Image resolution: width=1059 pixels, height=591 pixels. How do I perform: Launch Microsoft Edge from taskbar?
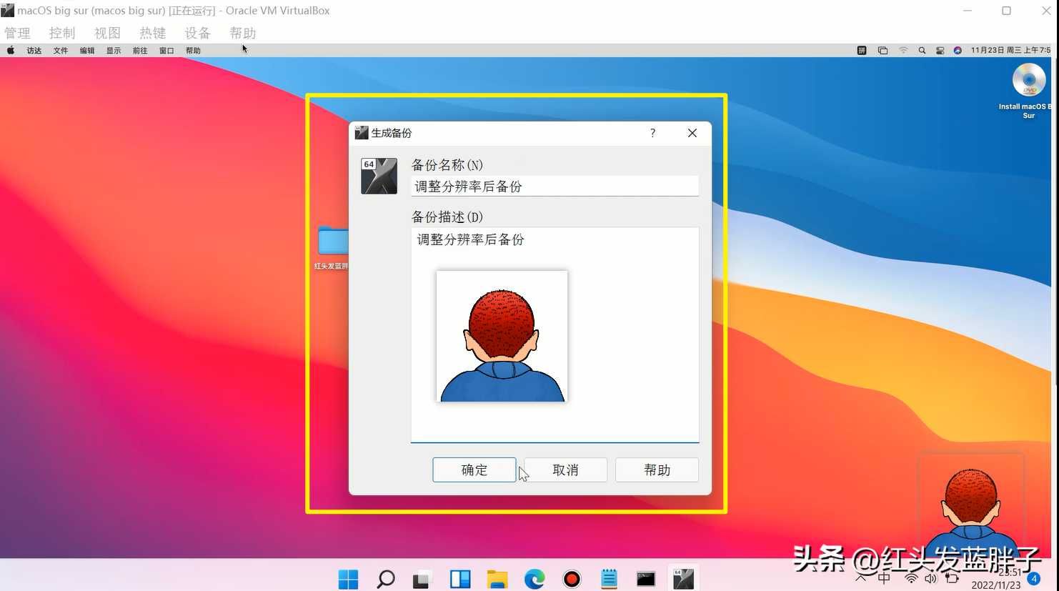click(x=535, y=579)
